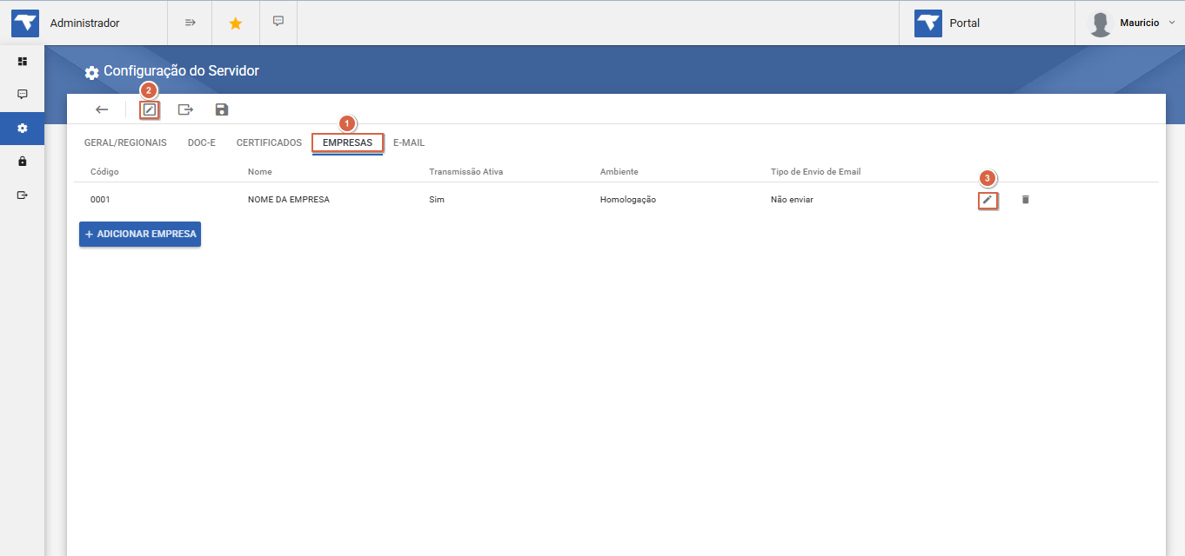This screenshot has height=556, width=1185.
Task: Open dashboard icon in left sidebar
Action: click(23, 62)
